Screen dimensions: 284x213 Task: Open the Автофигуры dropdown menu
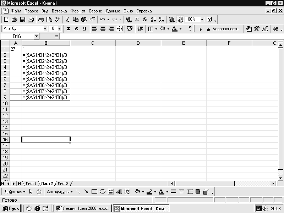(60, 192)
